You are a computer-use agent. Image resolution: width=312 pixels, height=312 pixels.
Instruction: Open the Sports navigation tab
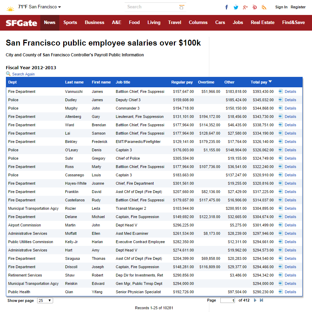70,23
